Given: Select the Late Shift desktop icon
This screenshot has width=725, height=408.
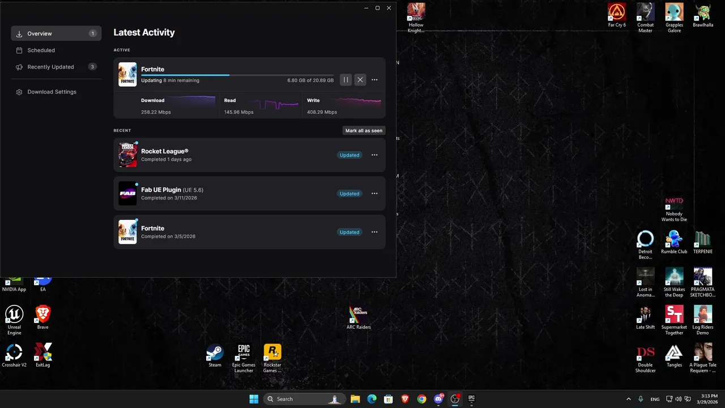Looking at the screenshot, I should point(645,317).
